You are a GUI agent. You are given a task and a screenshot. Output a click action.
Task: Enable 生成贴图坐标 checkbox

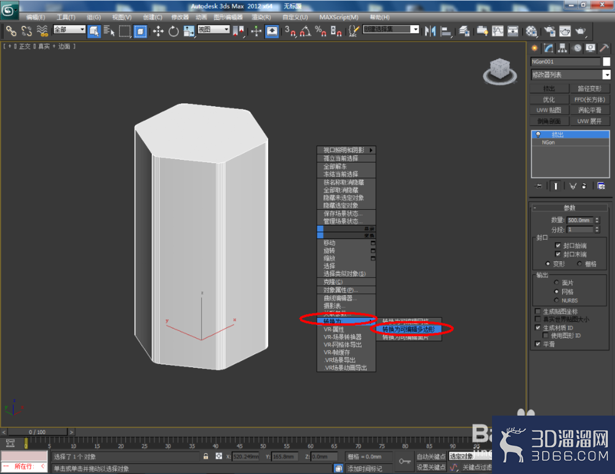point(538,311)
